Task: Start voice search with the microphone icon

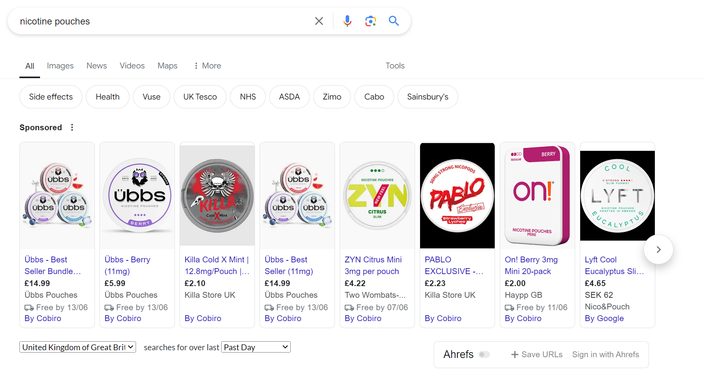Action: 347,21
